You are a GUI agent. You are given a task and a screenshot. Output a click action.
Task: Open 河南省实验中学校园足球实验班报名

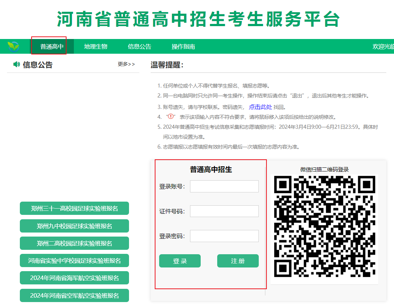[x=74, y=260]
